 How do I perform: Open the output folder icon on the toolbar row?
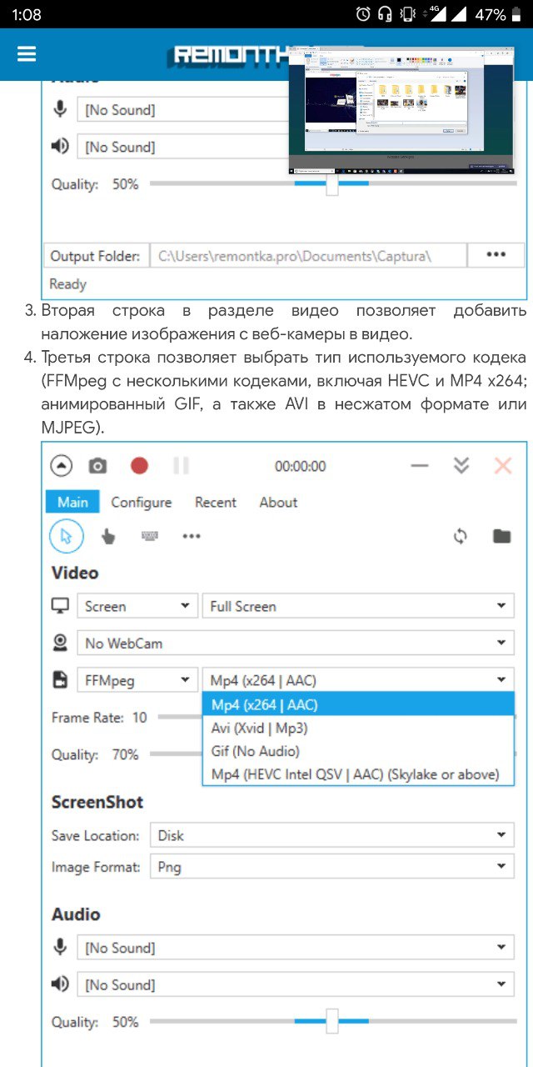(501, 536)
